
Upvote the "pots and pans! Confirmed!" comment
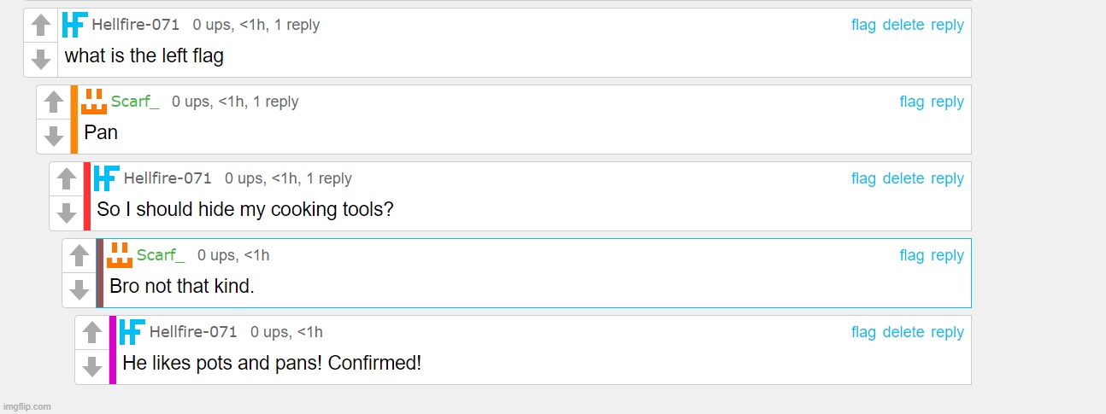(x=92, y=333)
